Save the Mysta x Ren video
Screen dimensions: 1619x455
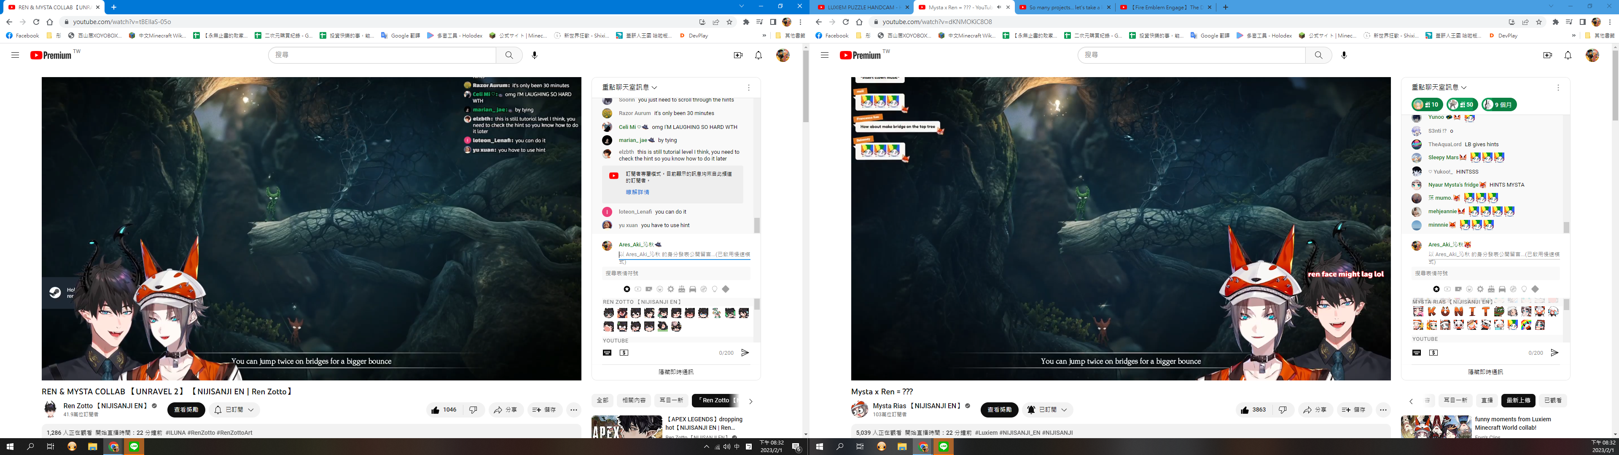1354,410
